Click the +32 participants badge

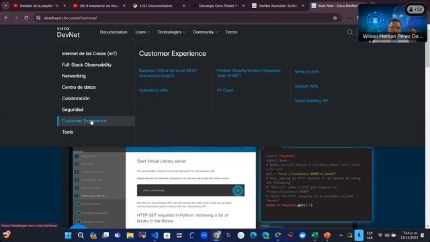click(x=415, y=9)
